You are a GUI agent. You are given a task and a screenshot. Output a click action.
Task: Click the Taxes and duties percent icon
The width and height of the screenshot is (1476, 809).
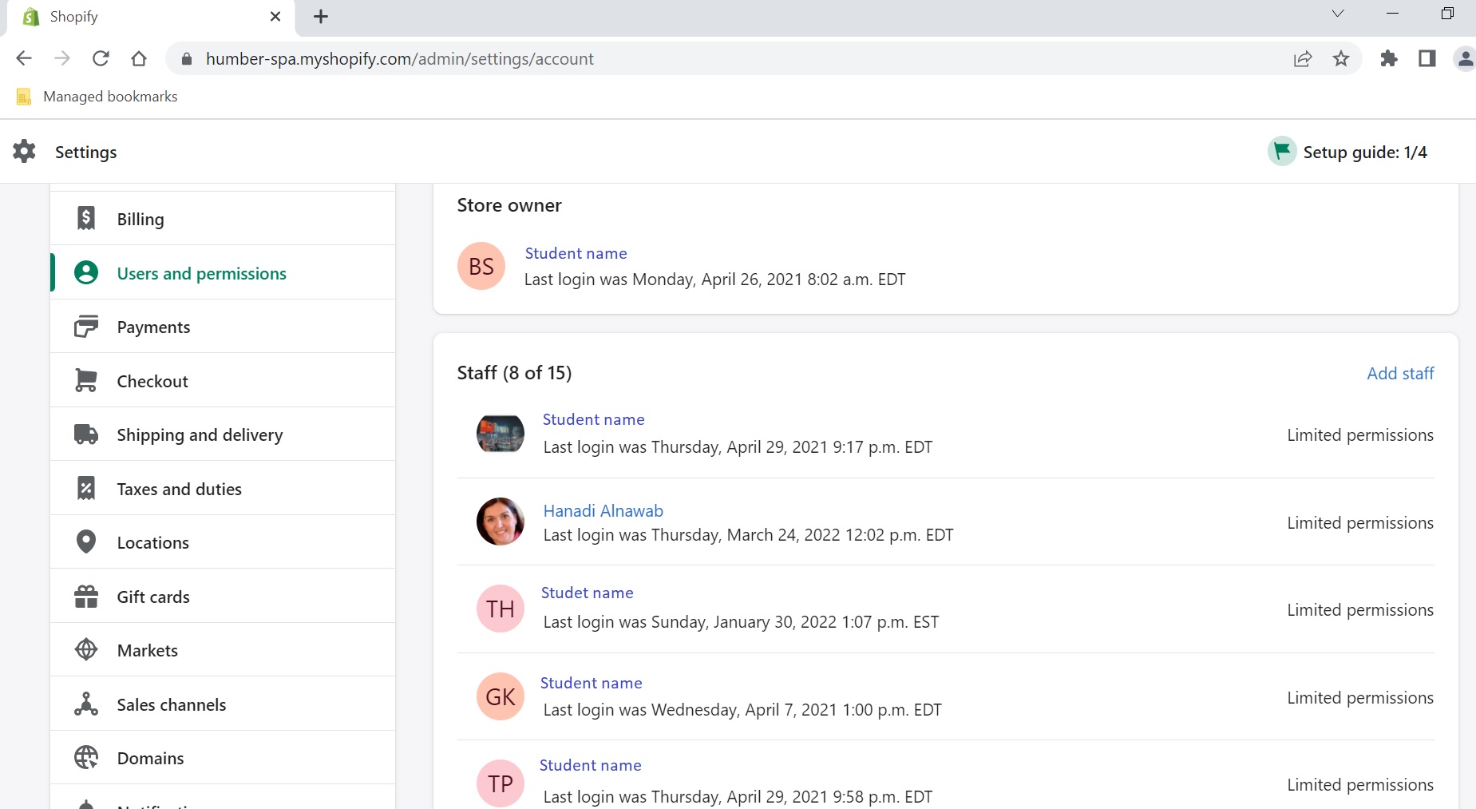tap(86, 489)
